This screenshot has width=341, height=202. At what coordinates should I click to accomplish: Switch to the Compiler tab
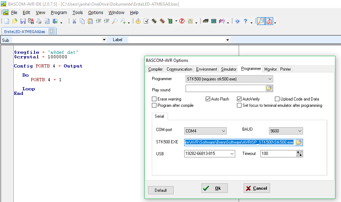(x=155, y=69)
